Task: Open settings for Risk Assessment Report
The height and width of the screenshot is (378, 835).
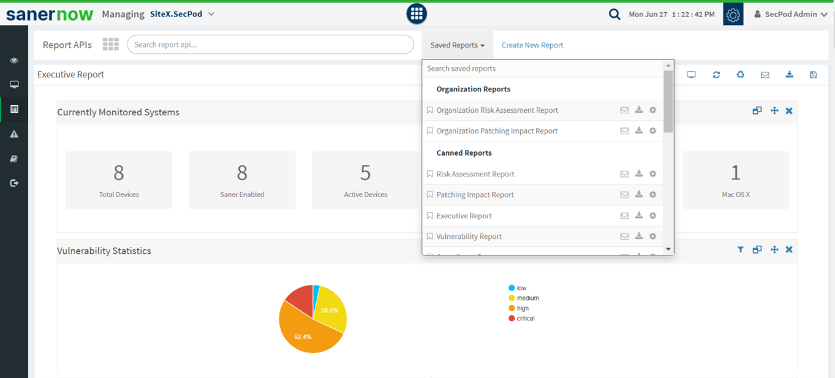Action: point(652,174)
